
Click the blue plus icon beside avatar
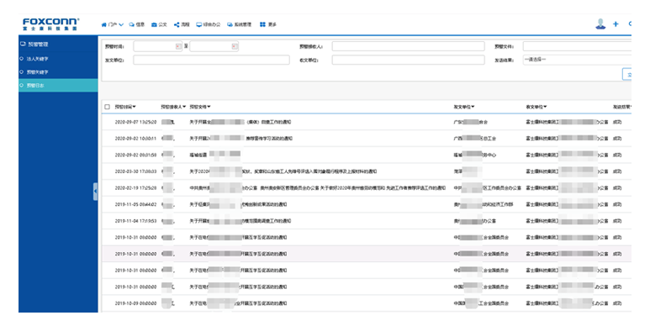tap(616, 24)
